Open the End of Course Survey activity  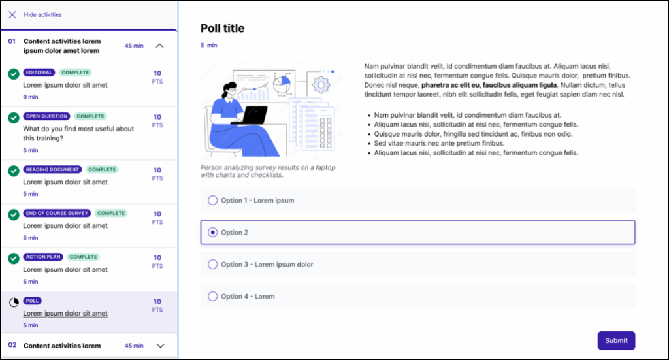[x=65, y=226]
